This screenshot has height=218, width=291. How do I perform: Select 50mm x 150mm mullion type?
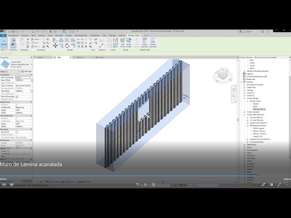[x=260, y=134]
